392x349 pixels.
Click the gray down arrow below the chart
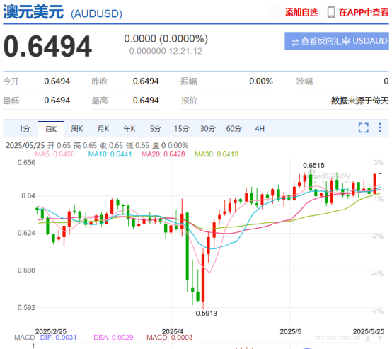tap(380, 338)
